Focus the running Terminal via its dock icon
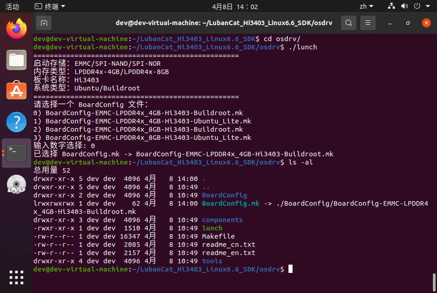The height and width of the screenshot is (293, 437). pyautogui.click(x=16, y=153)
